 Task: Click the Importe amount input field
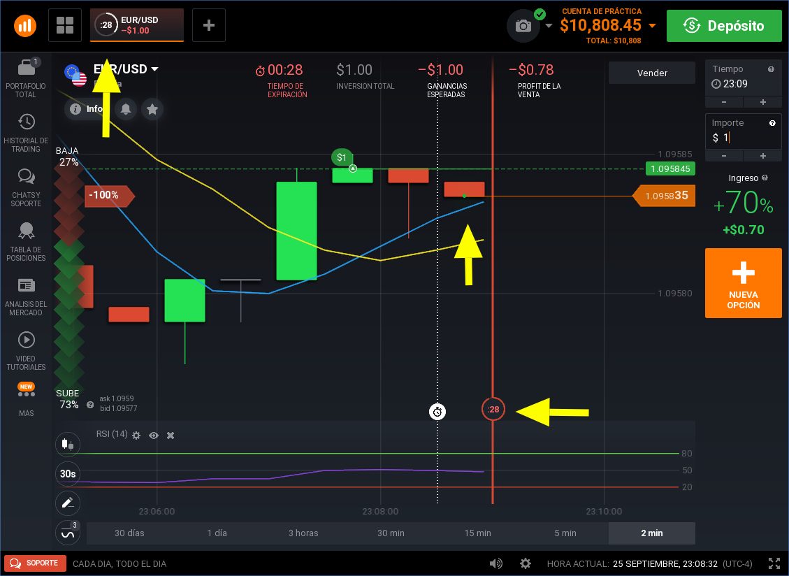coord(743,131)
